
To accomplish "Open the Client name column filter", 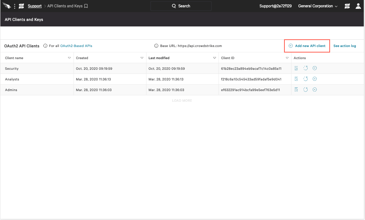I will point(69,58).
